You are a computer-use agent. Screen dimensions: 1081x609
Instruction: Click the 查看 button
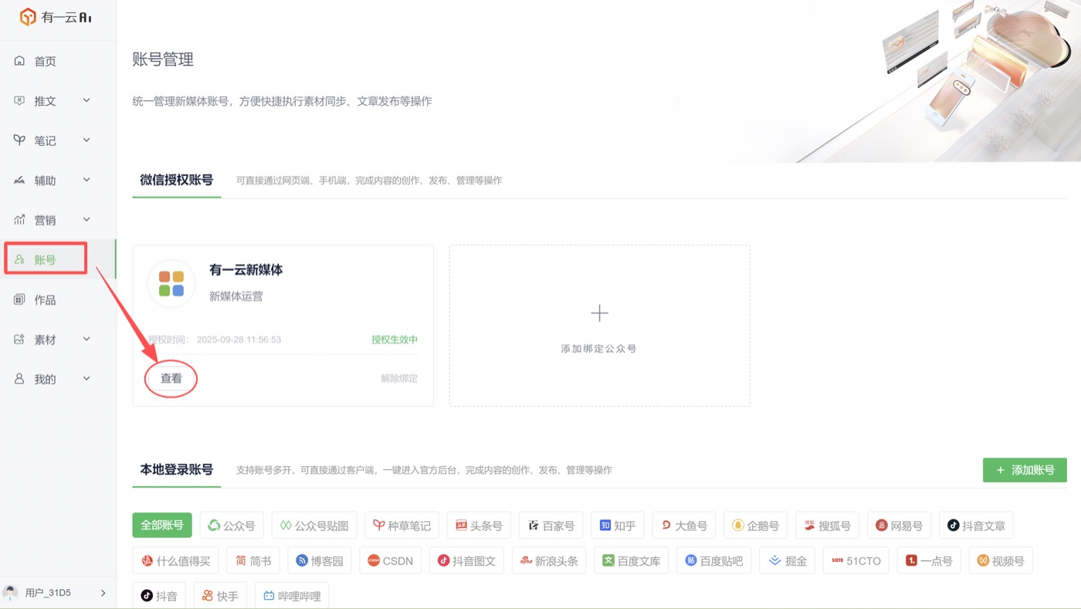pos(171,378)
